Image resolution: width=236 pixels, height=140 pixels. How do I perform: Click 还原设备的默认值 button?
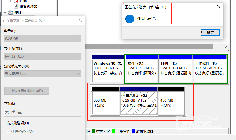click(x=27, y=90)
